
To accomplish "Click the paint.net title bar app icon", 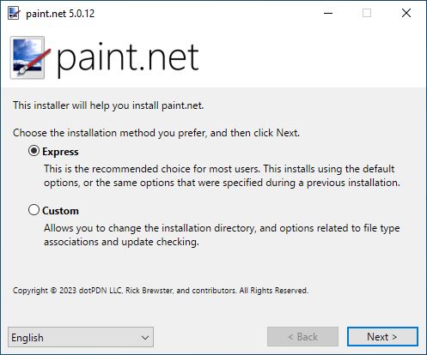I will (14, 14).
